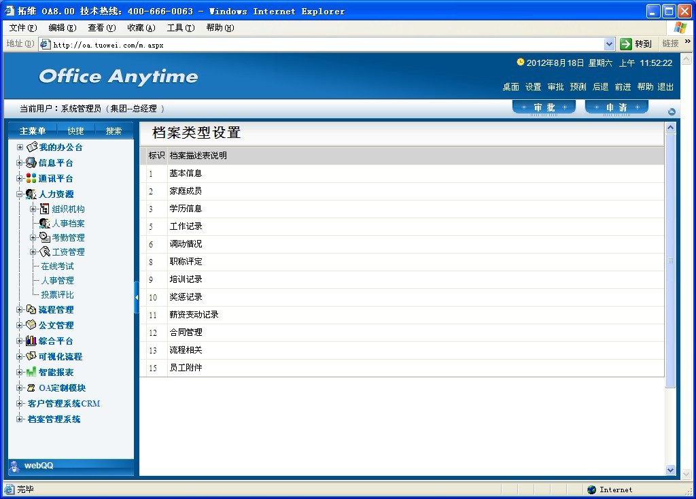Click the 综合平台 chart icon
696x499 pixels.
[31, 341]
